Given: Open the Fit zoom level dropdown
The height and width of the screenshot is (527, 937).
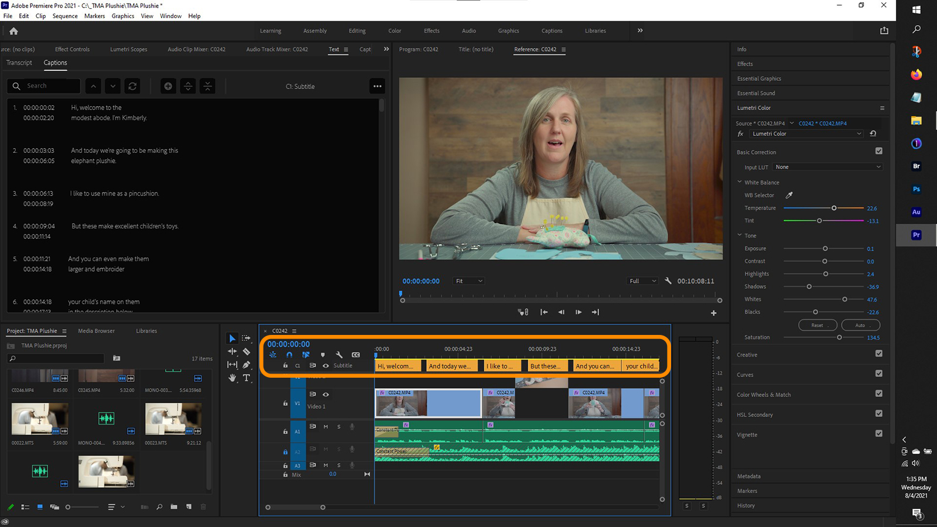Looking at the screenshot, I should point(469,281).
